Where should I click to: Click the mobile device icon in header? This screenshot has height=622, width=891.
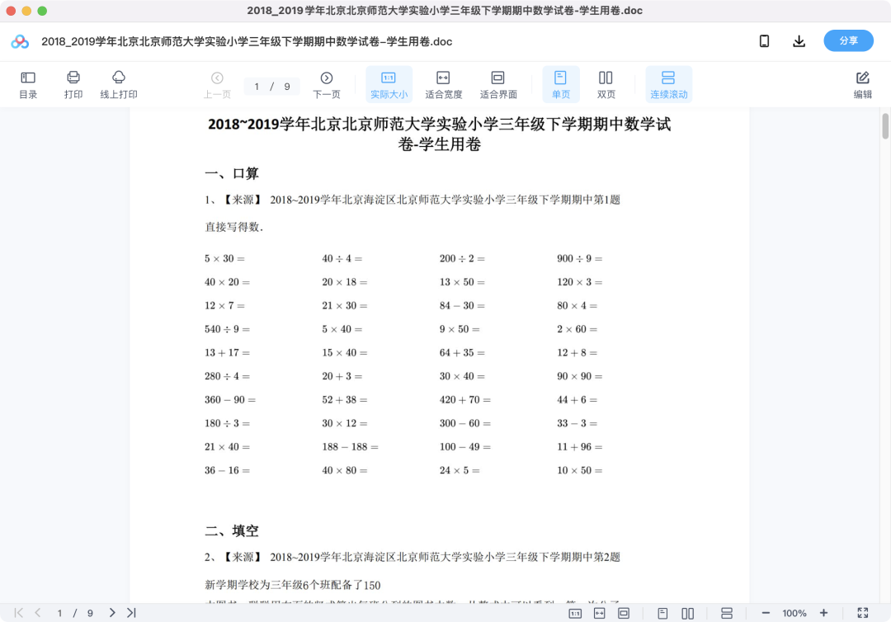coord(764,41)
